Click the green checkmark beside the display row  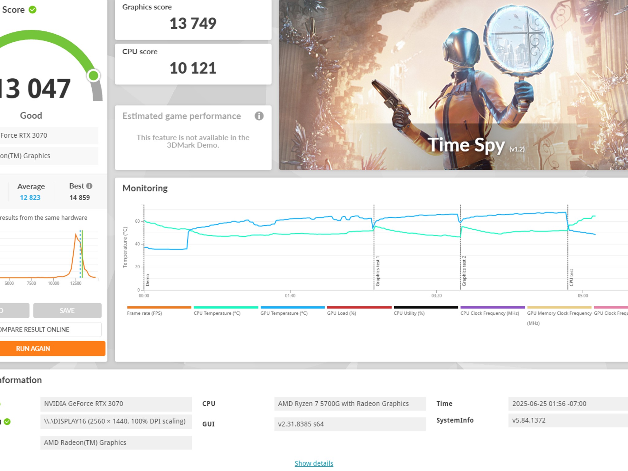[x=7, y=422]
